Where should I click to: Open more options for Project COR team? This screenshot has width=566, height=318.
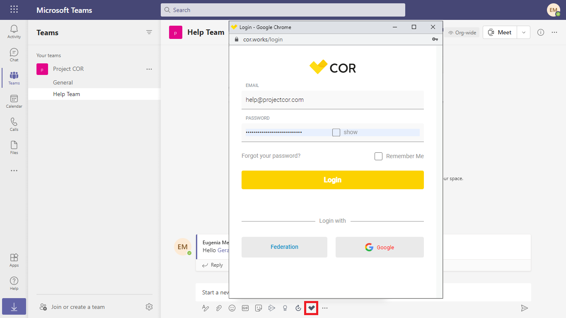pos(149,69)
